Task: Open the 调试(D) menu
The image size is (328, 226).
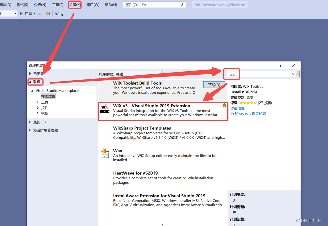Action: coord(5,5)
